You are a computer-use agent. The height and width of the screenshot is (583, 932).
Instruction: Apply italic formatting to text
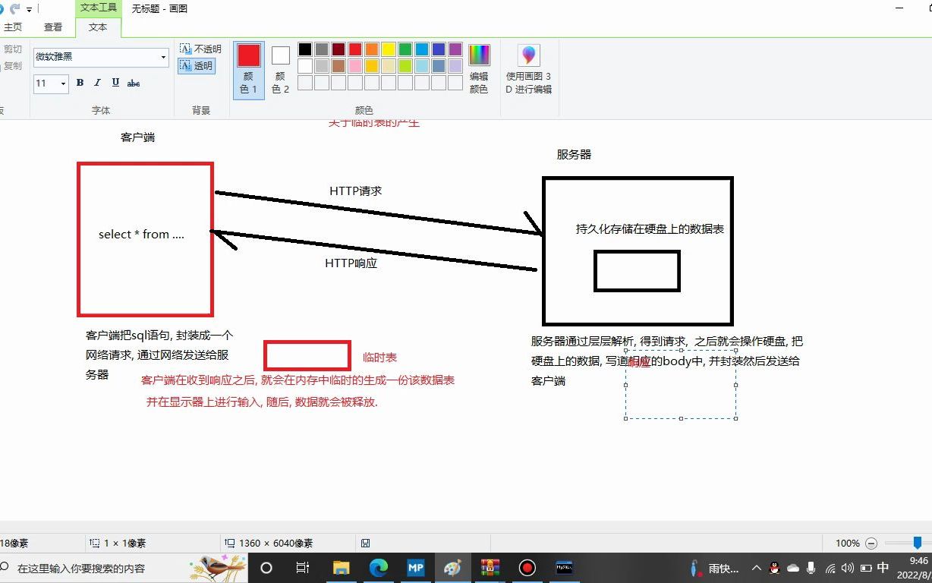pyautogui.click(x=97, y=84)
